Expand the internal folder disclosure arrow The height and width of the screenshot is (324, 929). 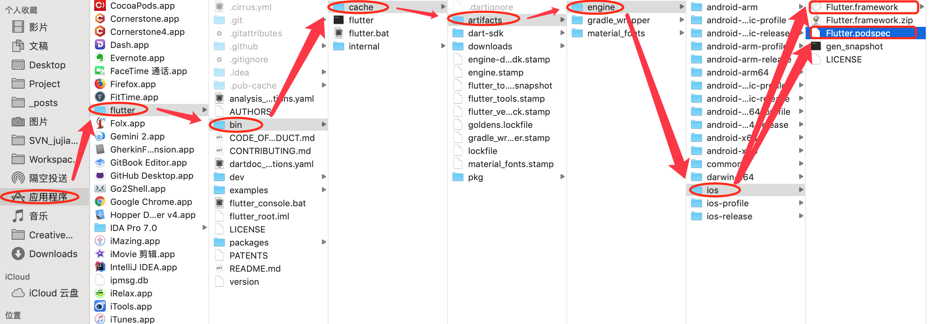443,46
